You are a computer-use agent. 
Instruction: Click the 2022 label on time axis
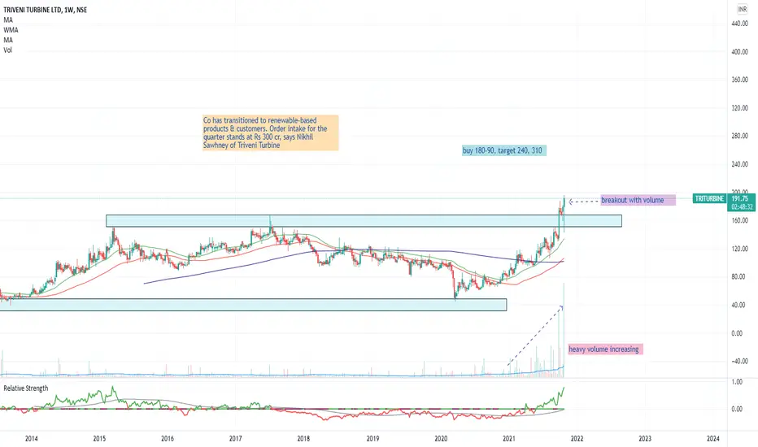click(x=577, y=439)
